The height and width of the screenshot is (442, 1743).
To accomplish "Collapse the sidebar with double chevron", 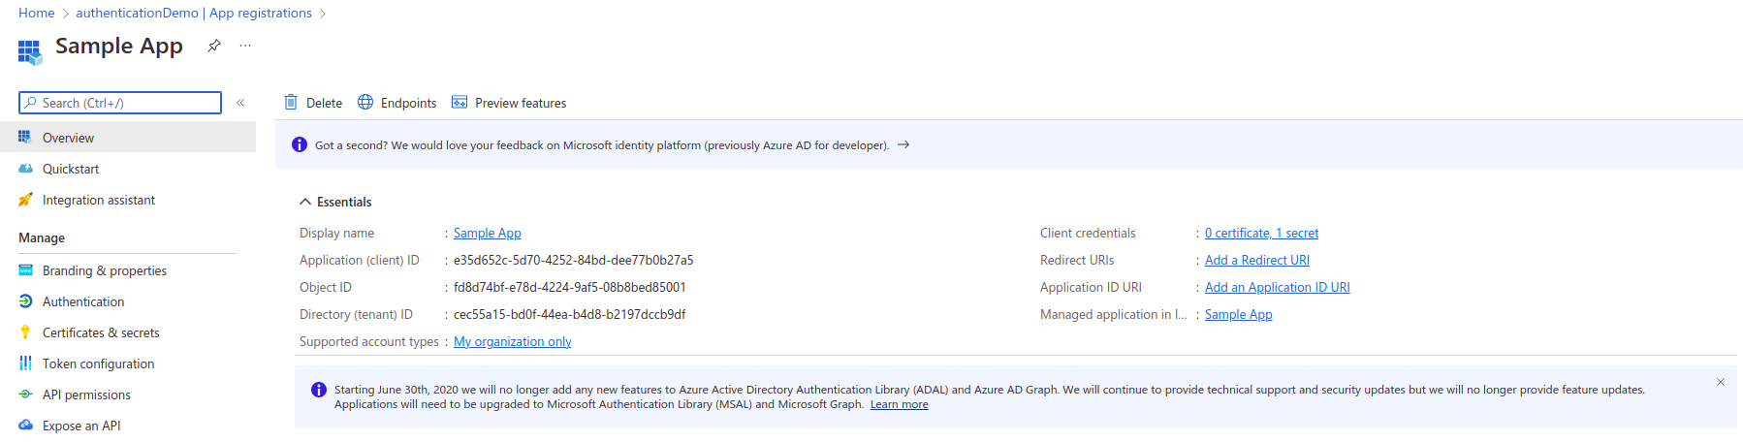I will click(x=240, y=103).
